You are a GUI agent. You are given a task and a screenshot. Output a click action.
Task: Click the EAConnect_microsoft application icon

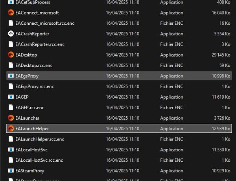click(11, 13)
